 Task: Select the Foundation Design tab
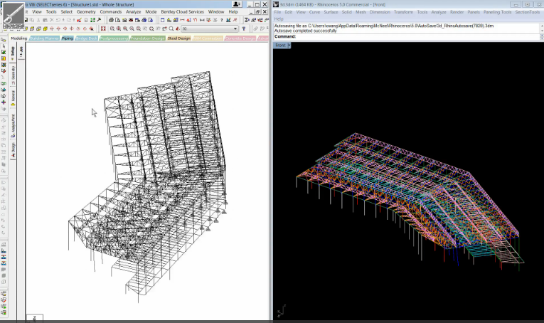(146, 38)
